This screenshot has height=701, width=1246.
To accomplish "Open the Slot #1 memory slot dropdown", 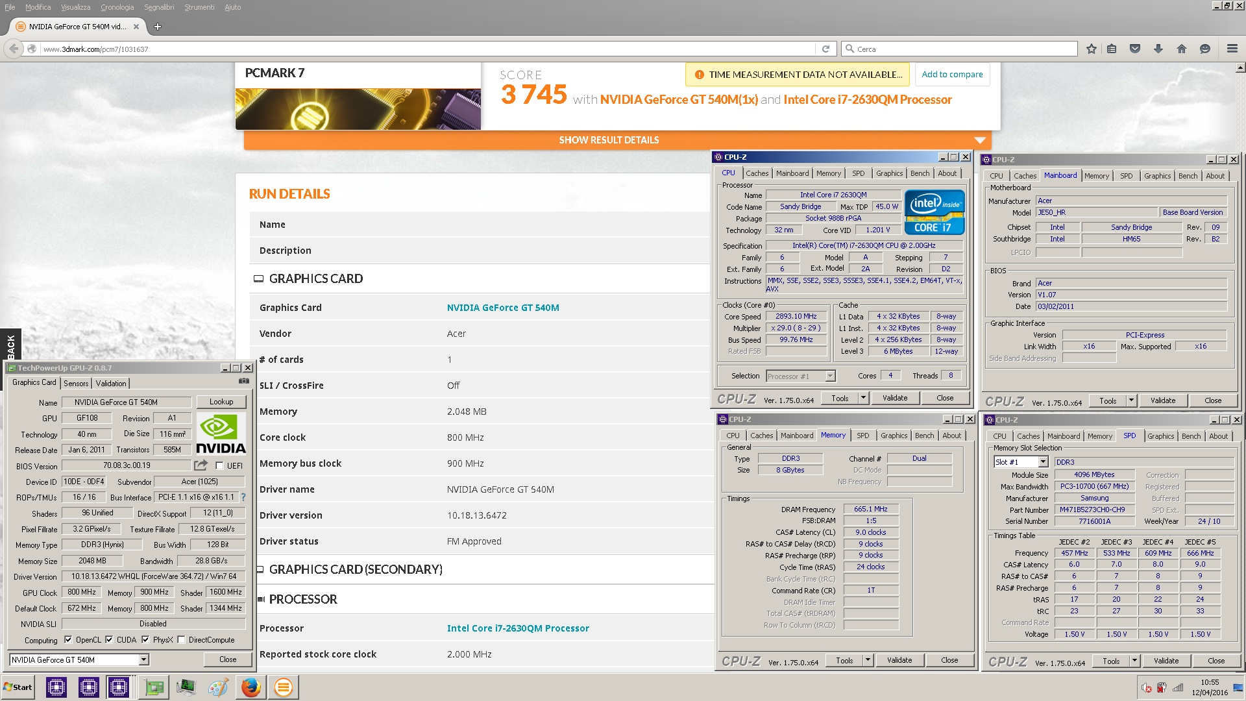I will pyautogui.click(x=1043, y=462).
